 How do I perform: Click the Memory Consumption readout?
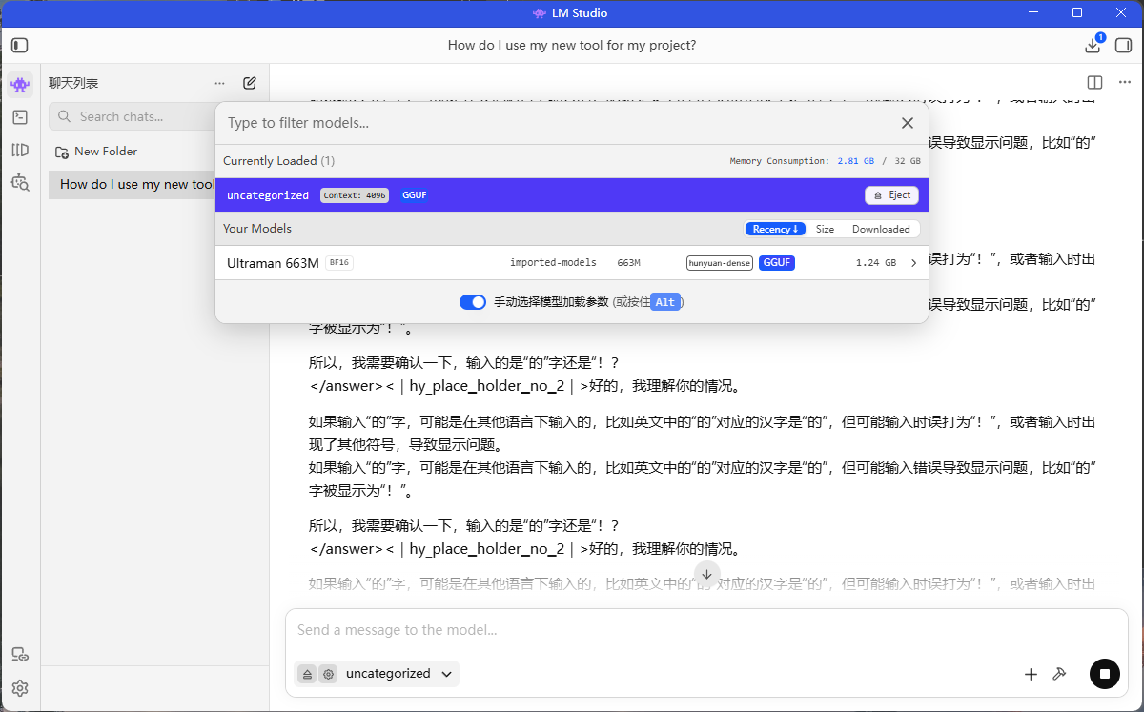click(x=825, y=162)
